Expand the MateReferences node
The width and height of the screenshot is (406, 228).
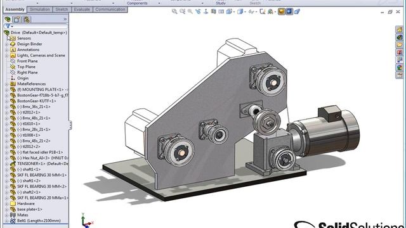tap(7, 84)
